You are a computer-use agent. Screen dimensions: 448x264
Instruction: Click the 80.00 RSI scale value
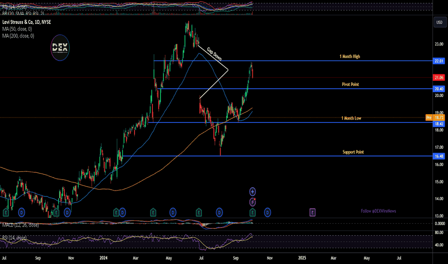(439, 233)
